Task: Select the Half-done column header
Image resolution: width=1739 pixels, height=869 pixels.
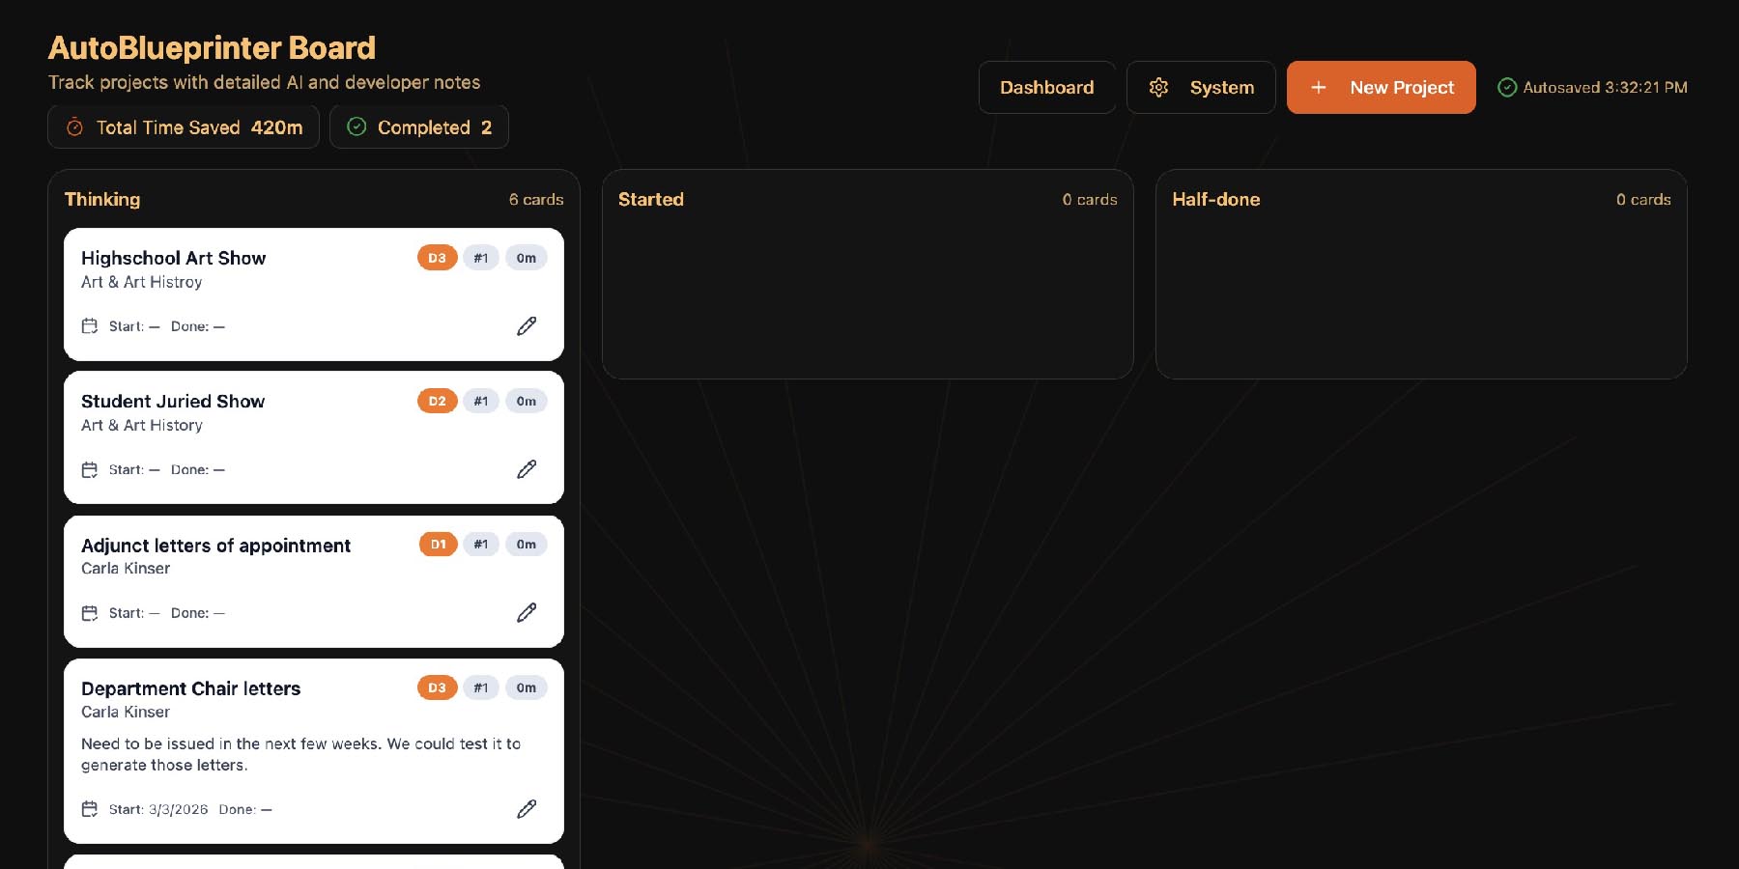Action: pyautogui.click(x=1215, y=200)
